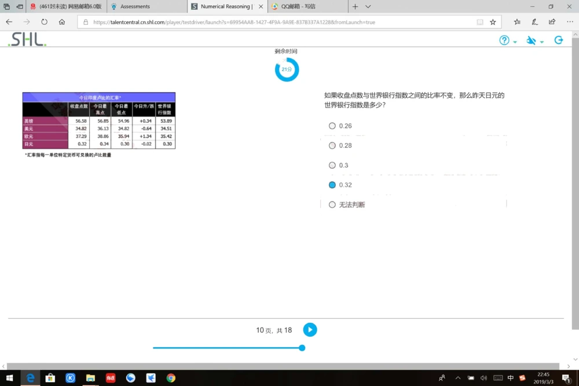Screen dimensions: 579x386
Task: Open the SHL help menu icon
Action: [x=504, y=40]
